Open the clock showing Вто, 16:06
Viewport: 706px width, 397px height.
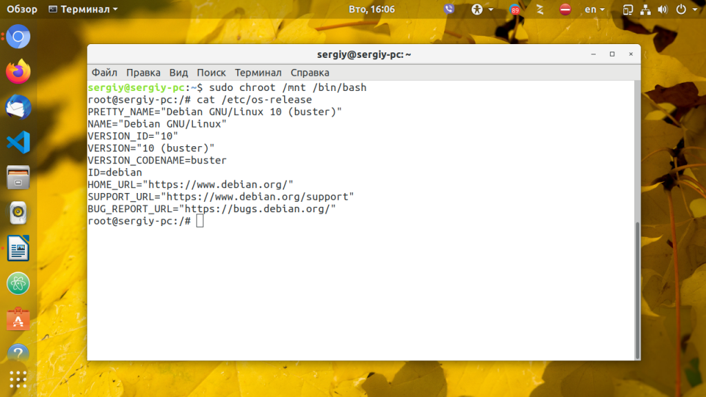click(x=372, y=10)
